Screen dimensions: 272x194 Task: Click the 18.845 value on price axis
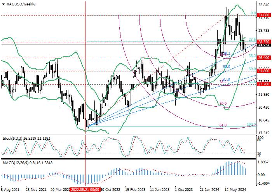[x=264, y=120]
